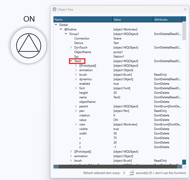Expand the DynTouch node
Viewport: 190px width, 180px height.
[x=71, y=48]
